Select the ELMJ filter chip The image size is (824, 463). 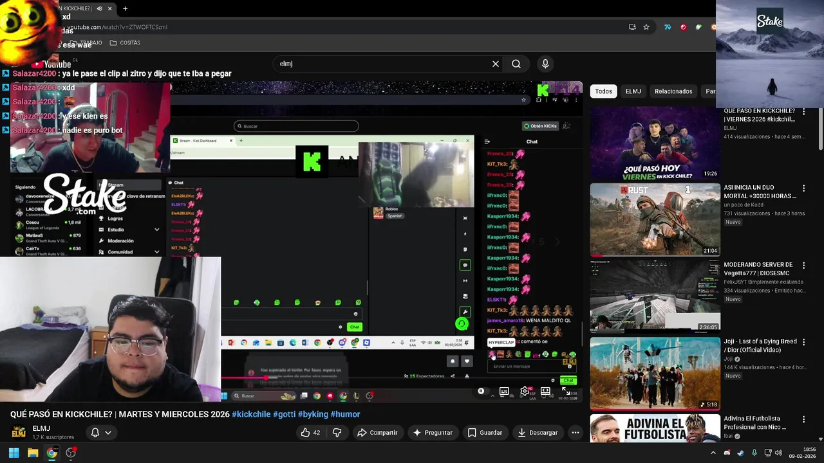tap(633, 91)
